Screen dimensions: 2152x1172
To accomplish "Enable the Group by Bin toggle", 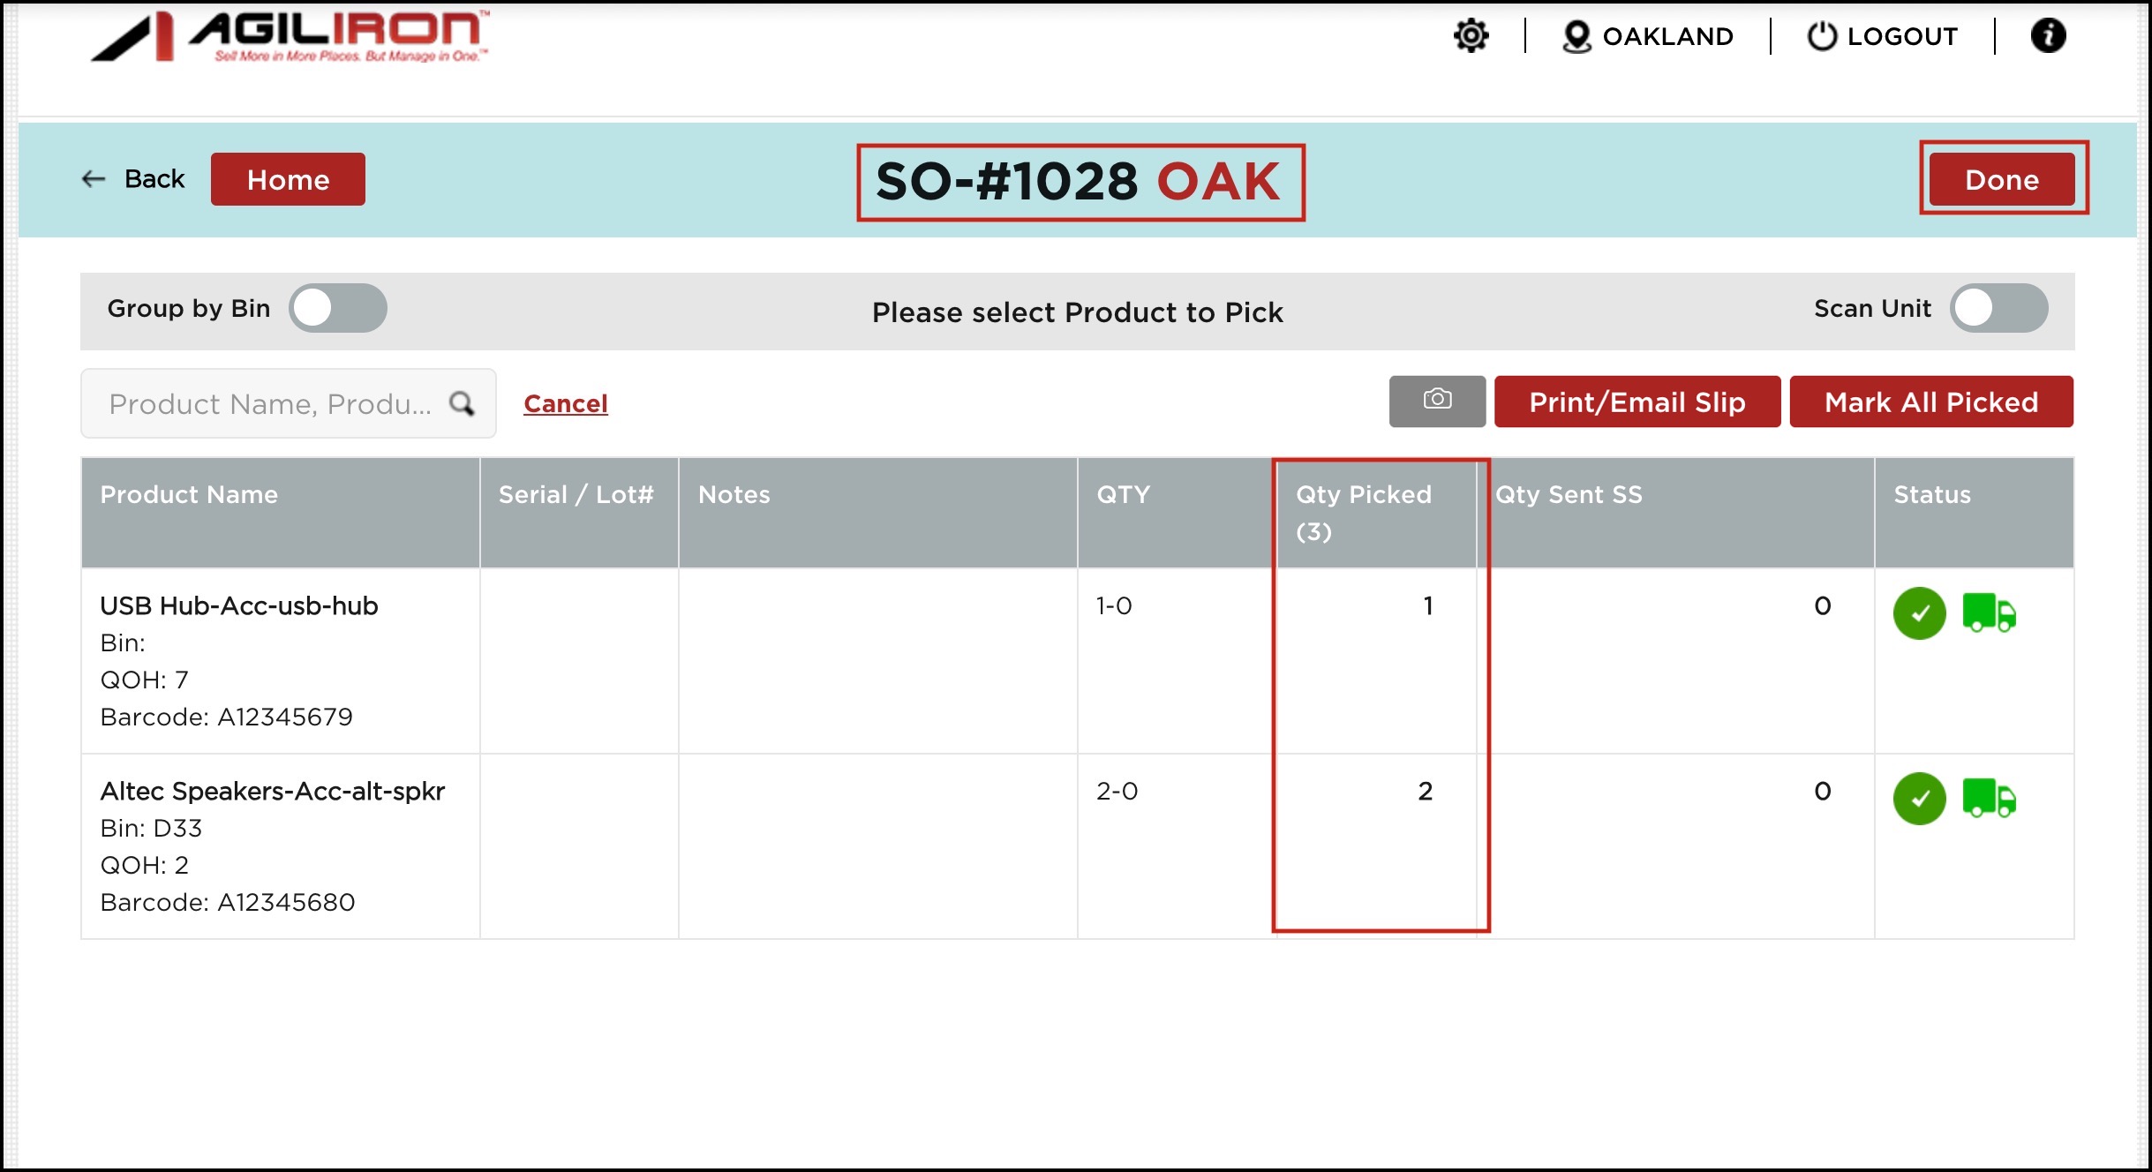I will [x=337, y=308].
